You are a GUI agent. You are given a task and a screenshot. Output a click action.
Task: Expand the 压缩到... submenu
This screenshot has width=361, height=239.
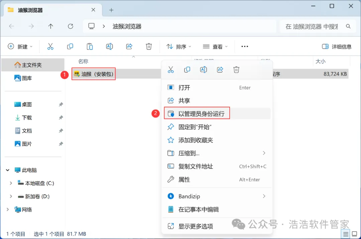[264, 153]
